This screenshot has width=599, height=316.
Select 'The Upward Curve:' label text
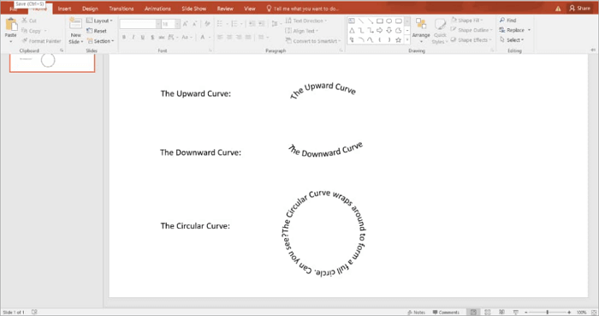tap(196, 93)
